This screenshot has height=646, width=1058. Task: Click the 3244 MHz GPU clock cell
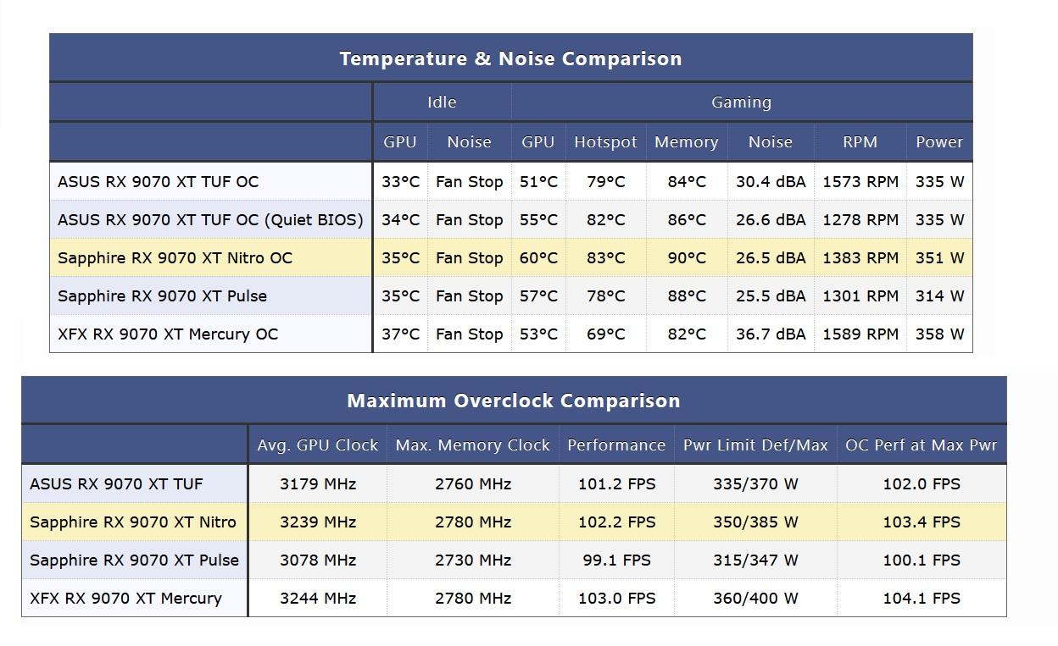318,599
